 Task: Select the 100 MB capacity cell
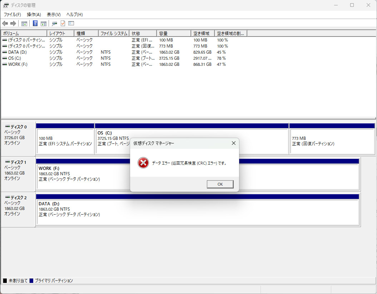[166, 40]
